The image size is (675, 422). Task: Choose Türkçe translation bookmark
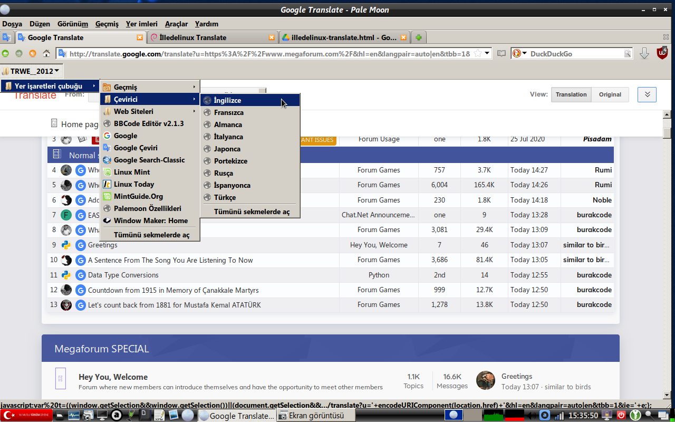pyautogui.click(x=250, y=197)
